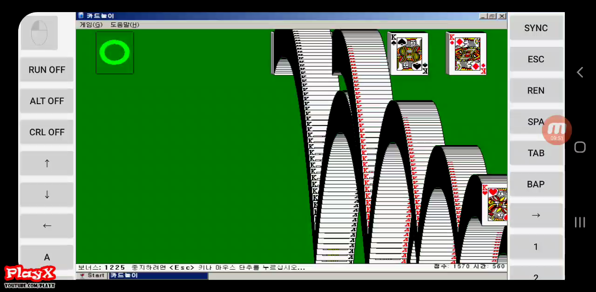This screenshot has width=596, height=292.
Task: Tap the Android home navigation button
Action: 580,147
